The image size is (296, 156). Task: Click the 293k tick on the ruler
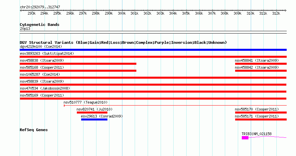(32, 13)
